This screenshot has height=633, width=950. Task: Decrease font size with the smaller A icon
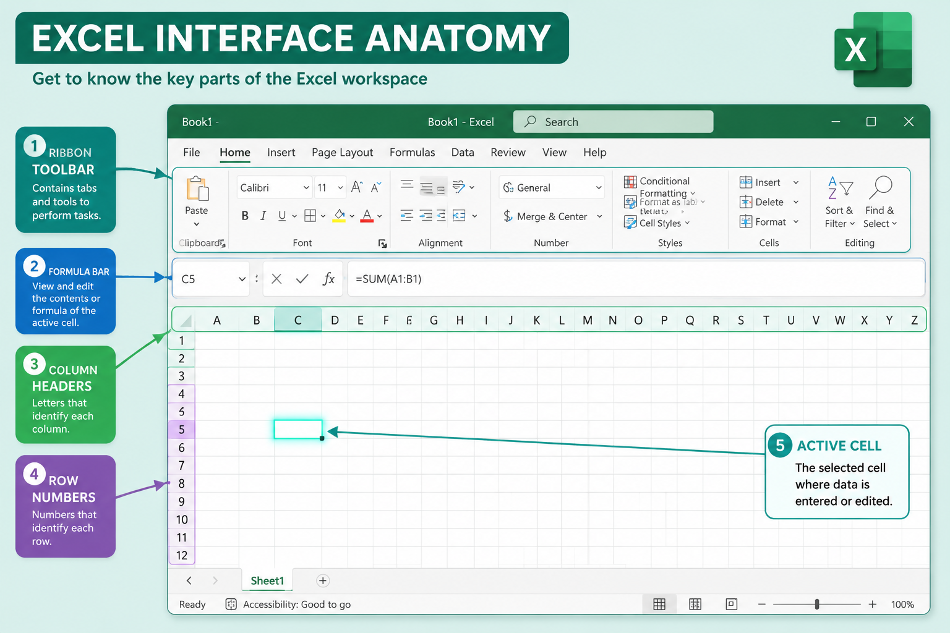click(x=375, y=187)
